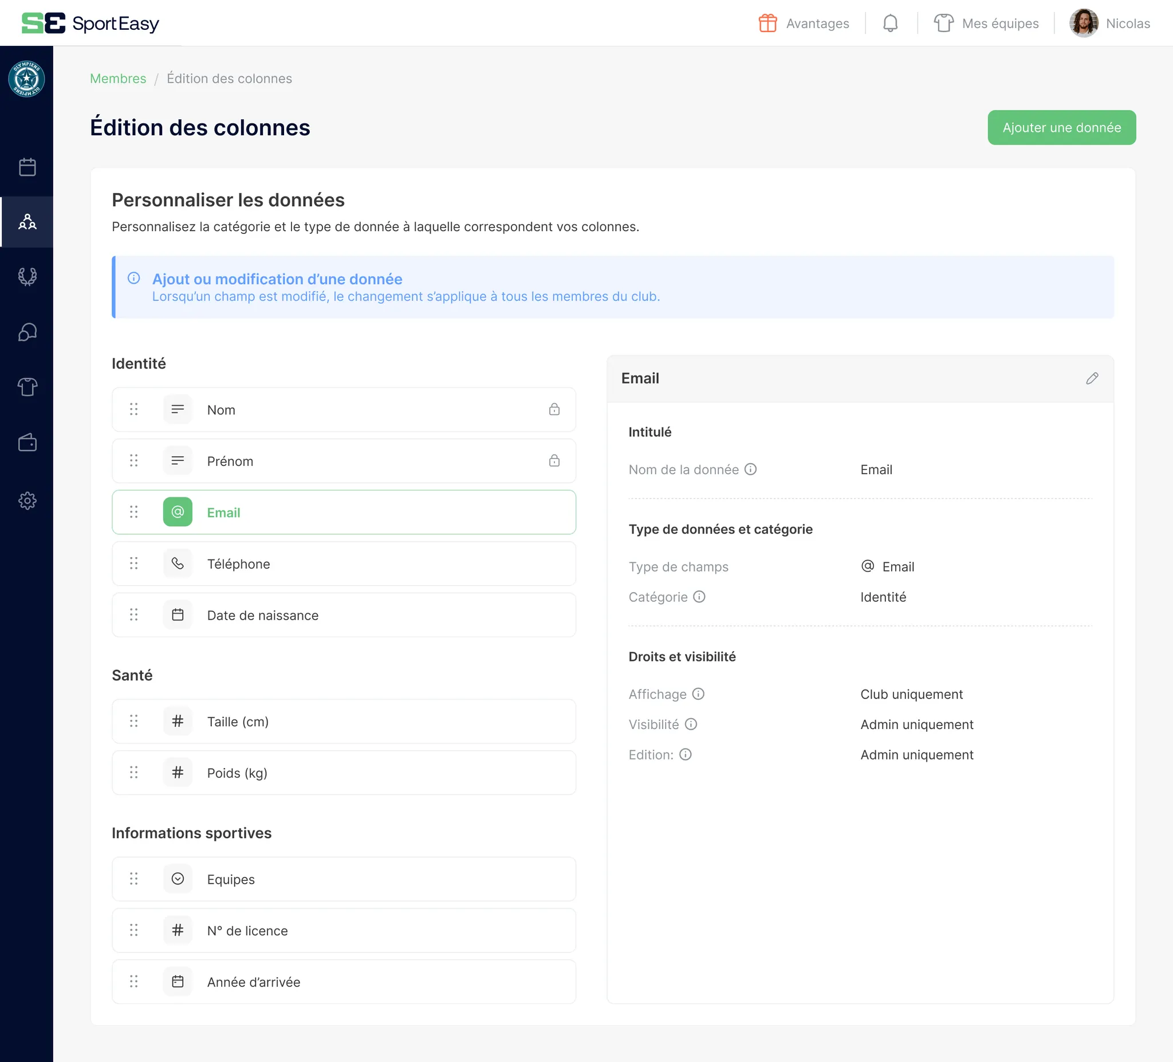Screen dimensions: 1173x1062
Task: Open the wallet sidebar icon
Action: click(27, 442)
